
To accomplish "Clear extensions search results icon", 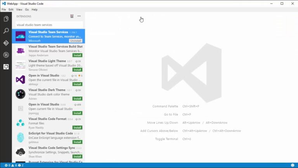I will pos(72,16).
